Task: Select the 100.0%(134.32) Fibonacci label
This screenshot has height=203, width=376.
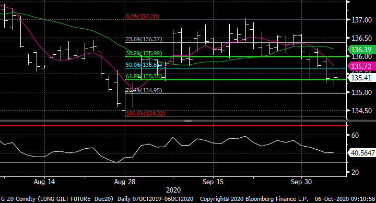Action: [x=146, y=113]
